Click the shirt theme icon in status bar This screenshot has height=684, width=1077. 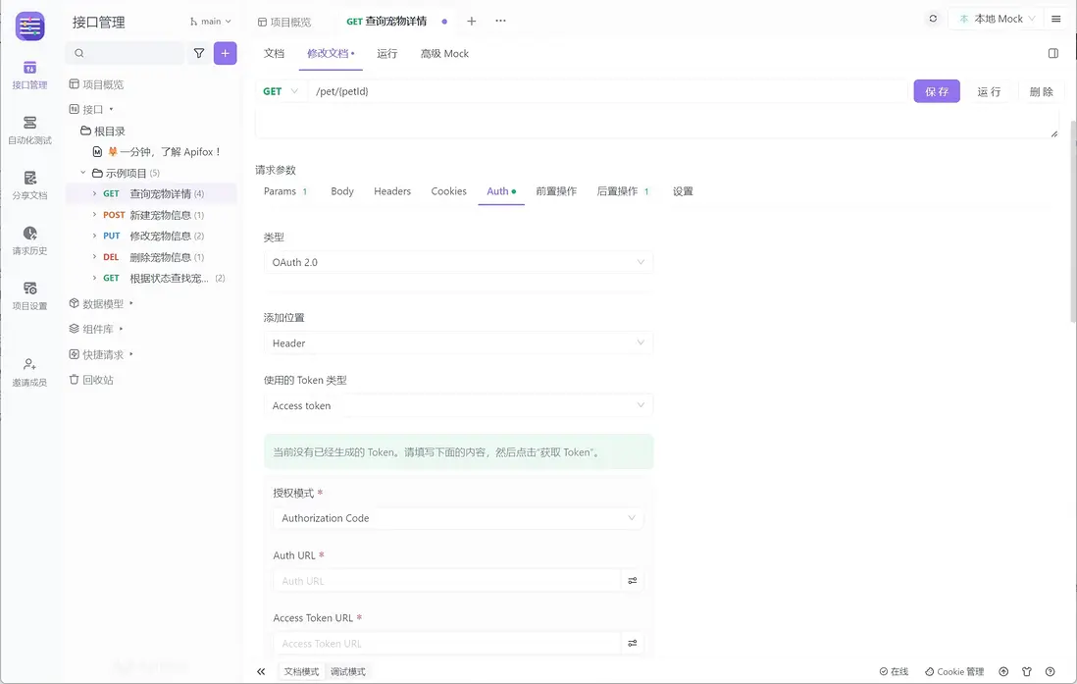click(x=1027, y=671)
